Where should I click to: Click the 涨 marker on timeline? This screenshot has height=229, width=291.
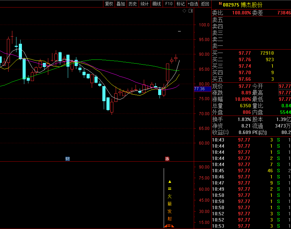click(167, 159)
